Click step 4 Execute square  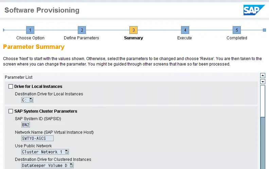point(185,30)
